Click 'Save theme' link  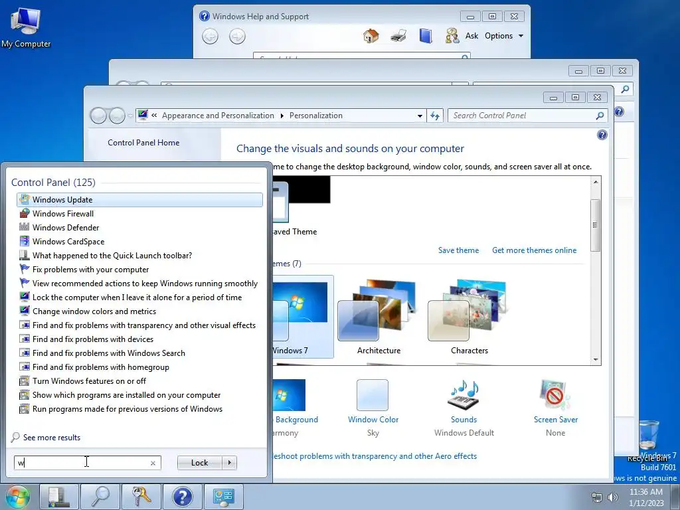point(458,250)
